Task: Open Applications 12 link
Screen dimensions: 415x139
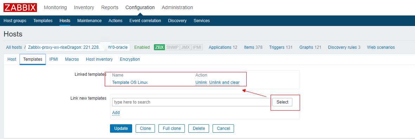Action: coord(223,47)
